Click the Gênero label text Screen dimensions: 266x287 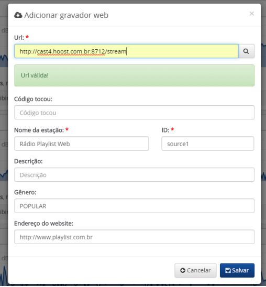coord(25,192)
